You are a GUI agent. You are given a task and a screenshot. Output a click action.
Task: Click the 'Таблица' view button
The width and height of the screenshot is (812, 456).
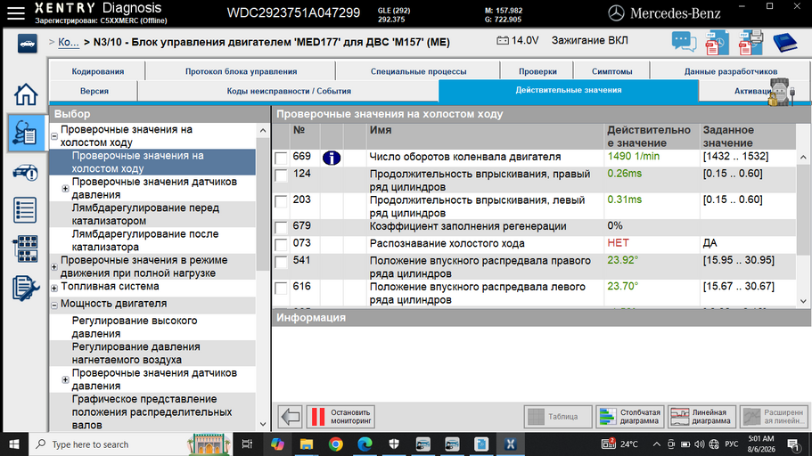click(x=558, y=416)
